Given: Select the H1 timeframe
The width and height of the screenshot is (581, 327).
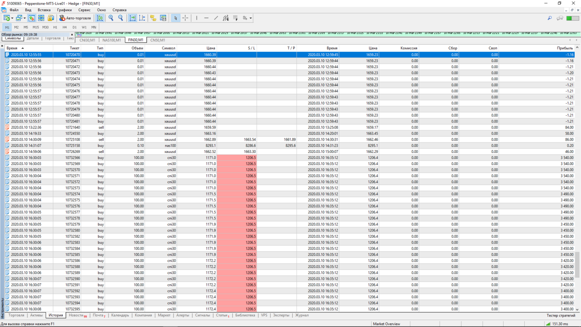Looking at the screenshot, I should coord(55,27).
